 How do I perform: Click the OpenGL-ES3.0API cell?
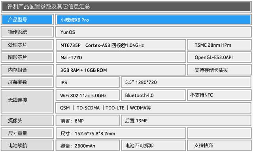coord(219,57)
